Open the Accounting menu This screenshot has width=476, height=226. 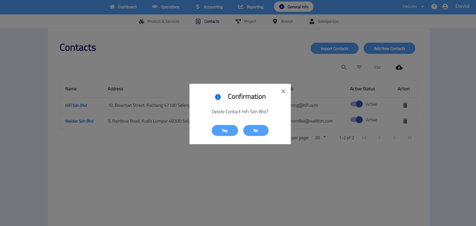tap(209, 7)
